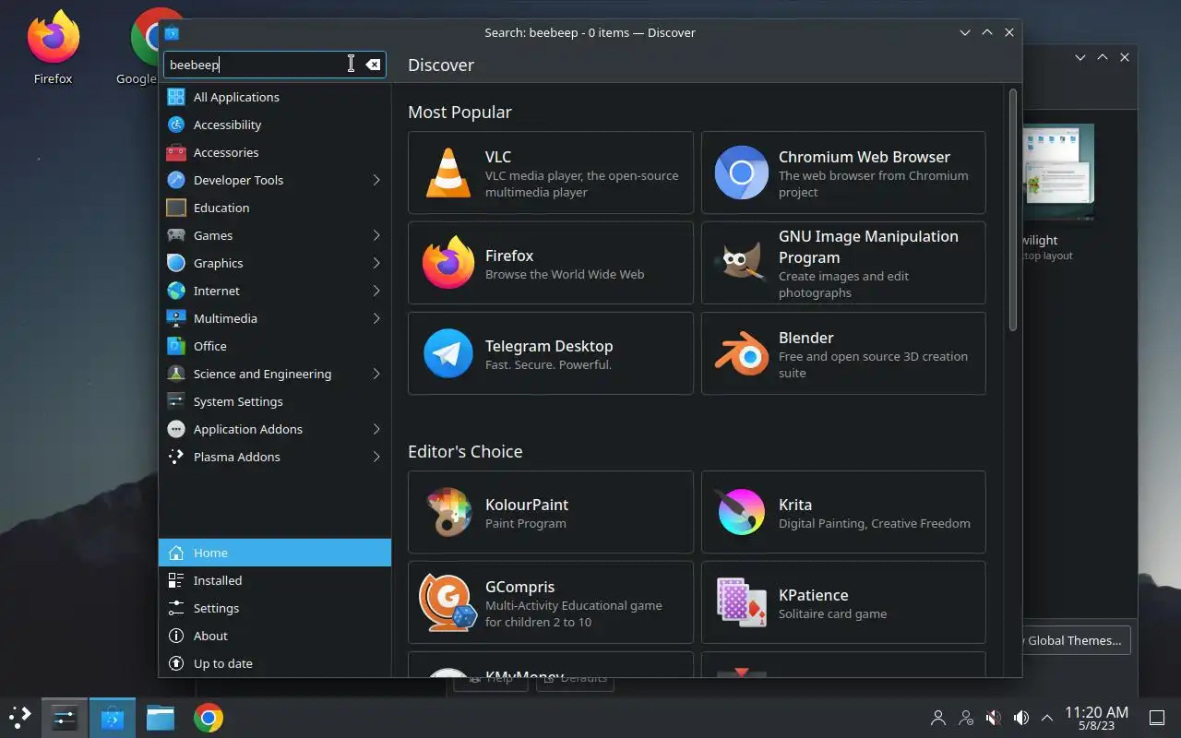Click the Developer Tools icon
Screen dimensions: 1181x738
click(176, 180)
